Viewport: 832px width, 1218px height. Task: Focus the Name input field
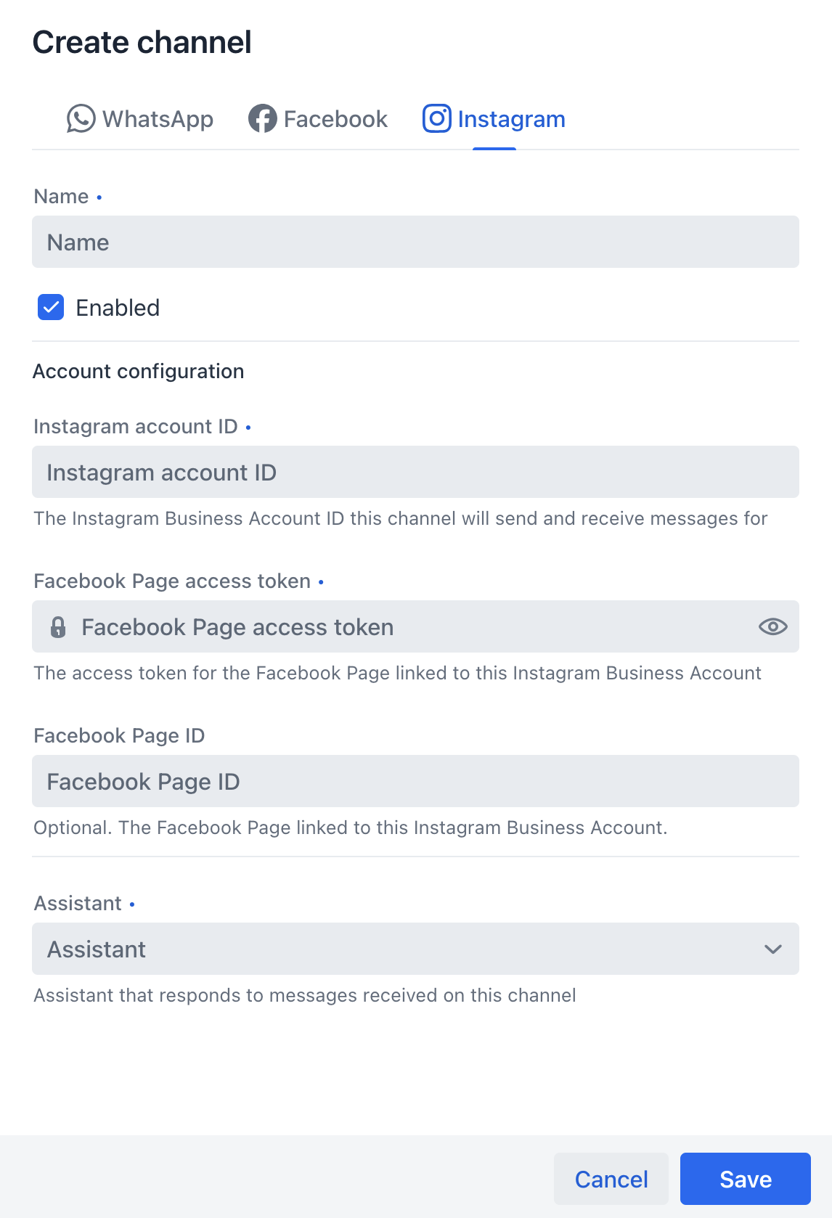point(415,242)
